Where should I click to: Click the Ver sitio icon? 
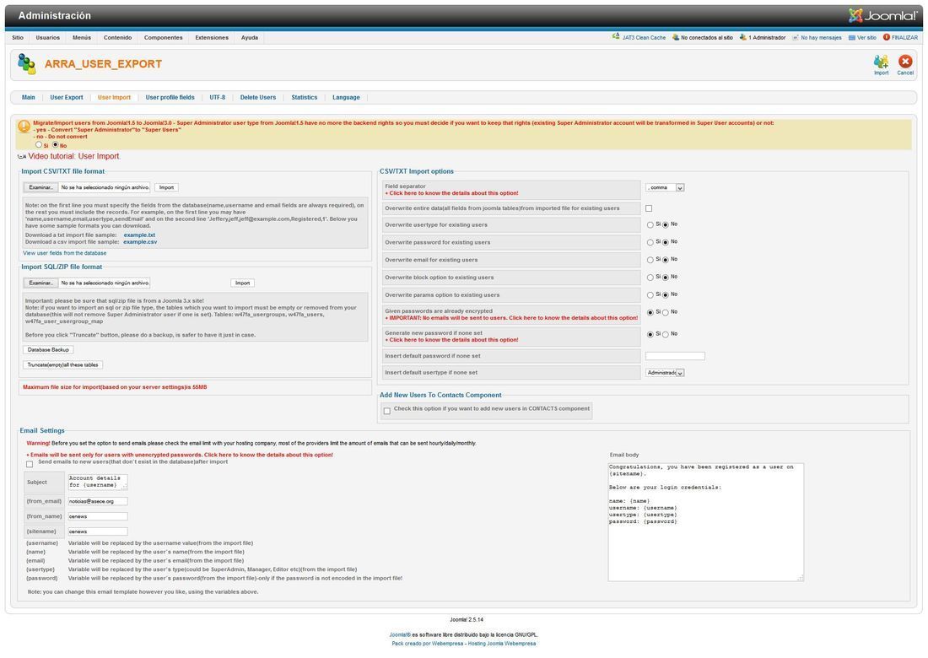[x=852, y=37]
